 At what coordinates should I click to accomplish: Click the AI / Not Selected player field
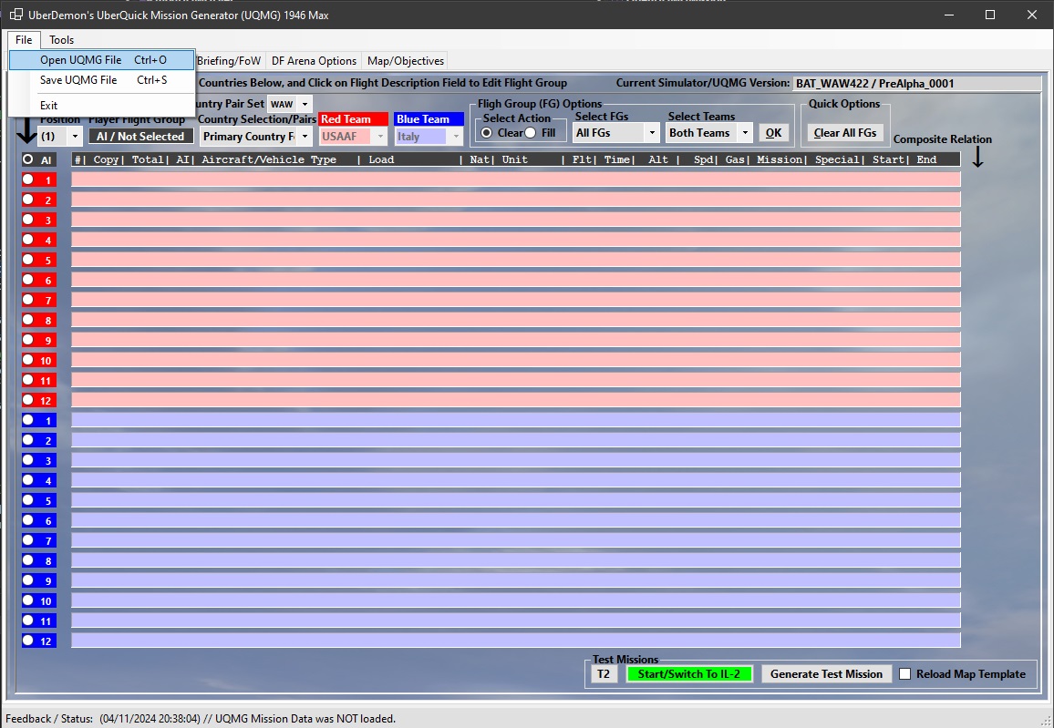click(x=140, y=137)
